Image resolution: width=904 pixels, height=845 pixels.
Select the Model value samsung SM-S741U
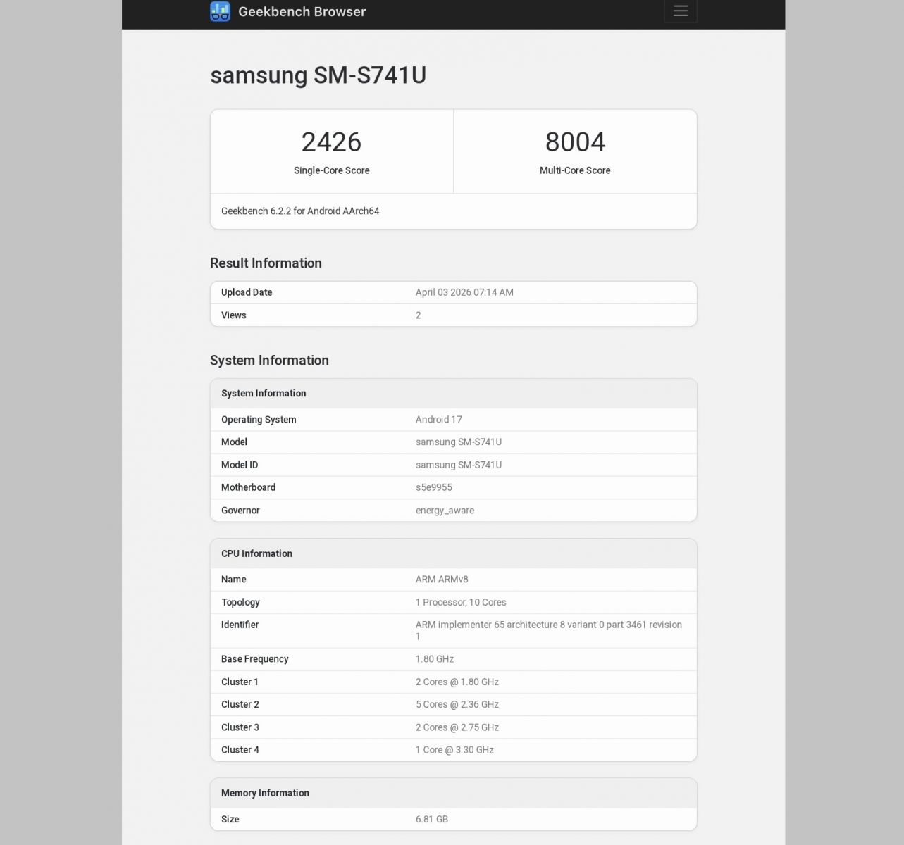[x=458, y=442]
